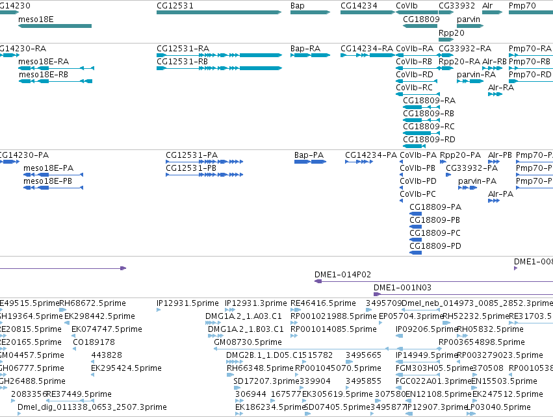Click protein Rpp20-PA label
553x417 pixels.
(460, 155)
